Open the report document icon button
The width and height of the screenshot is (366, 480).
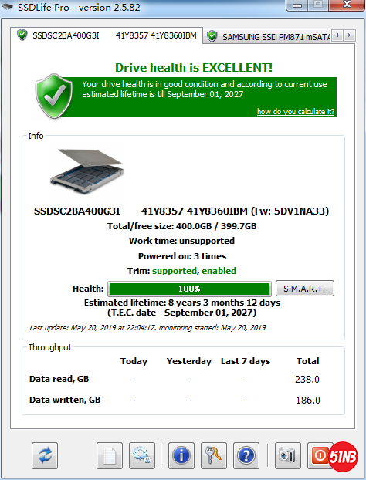110,455
